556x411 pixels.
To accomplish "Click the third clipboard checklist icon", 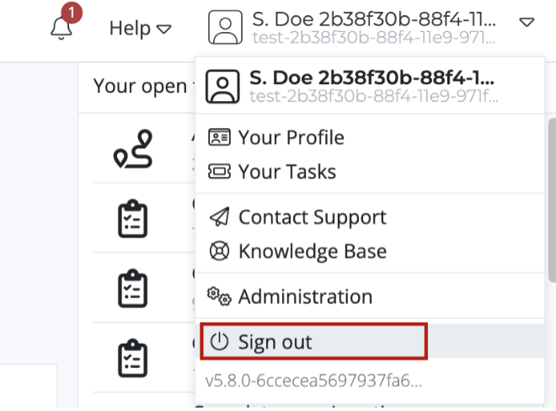I will [132, 358].
